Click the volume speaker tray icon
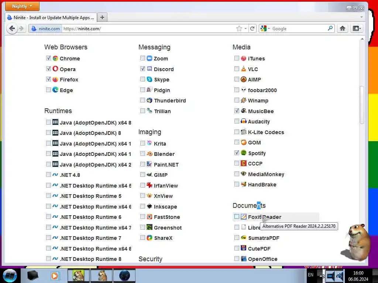Image resolution: width=378 pixels, height=283 pixels. coord(340,276)
